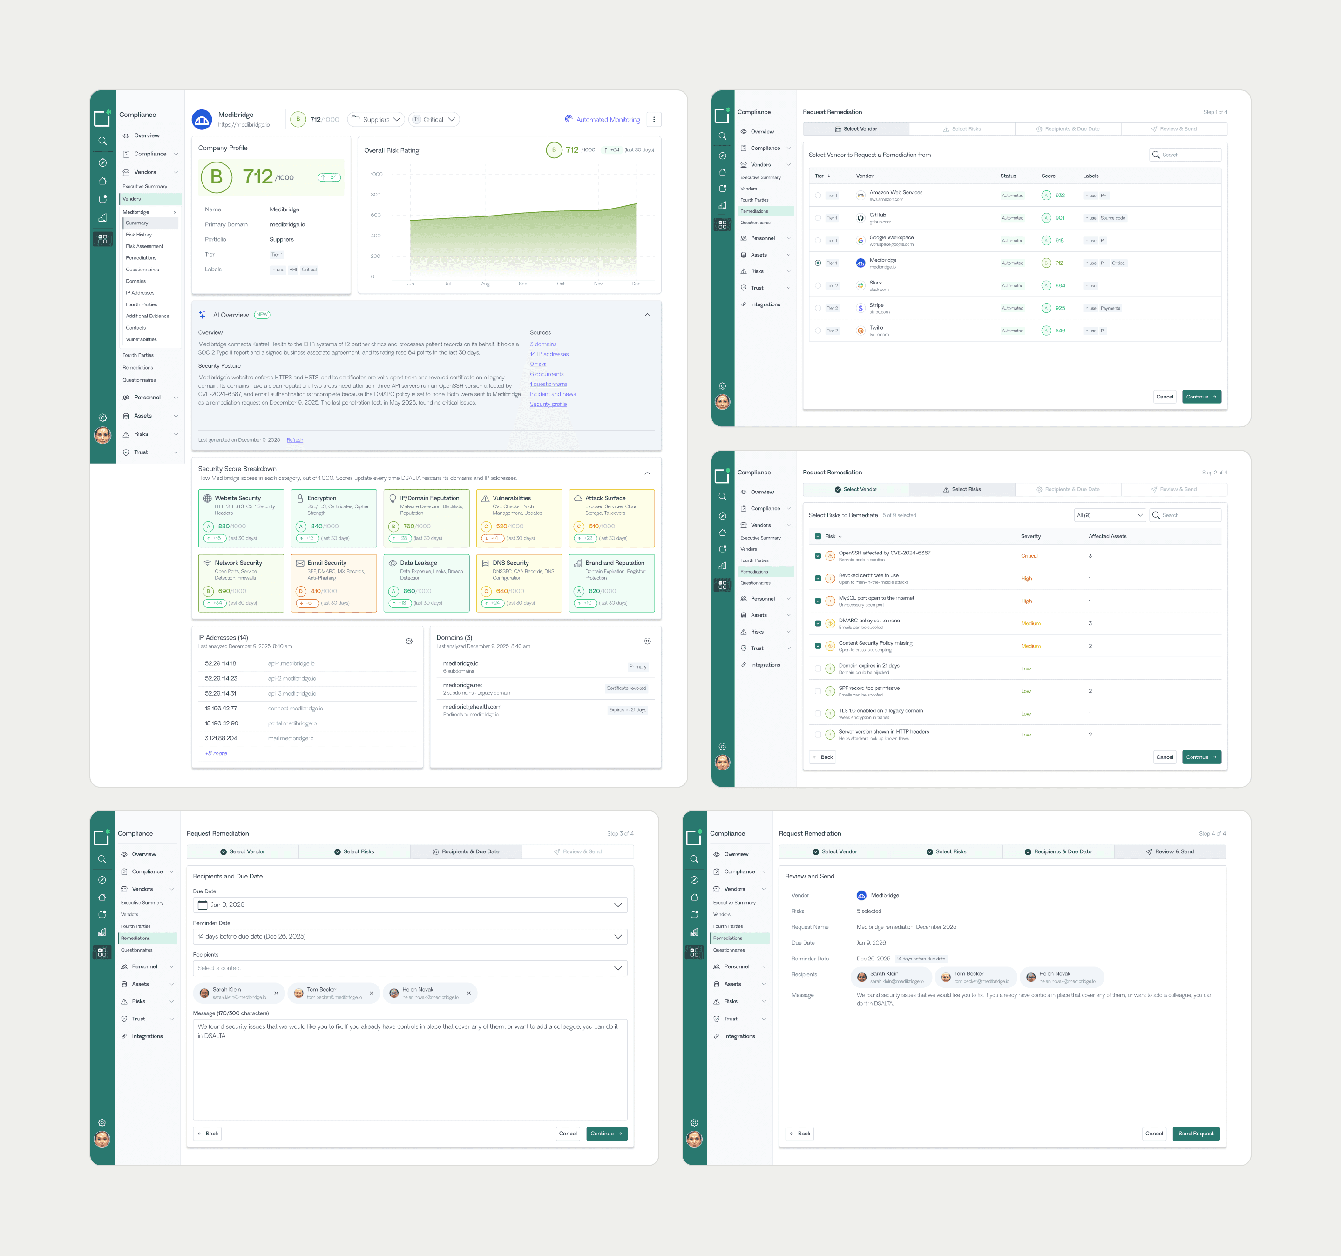Screen dimensions: 1341x1256
Task: Remove the Sarah Klein recipient chip in Step 3
Action: pyautogui.click(x=276, y=993)
